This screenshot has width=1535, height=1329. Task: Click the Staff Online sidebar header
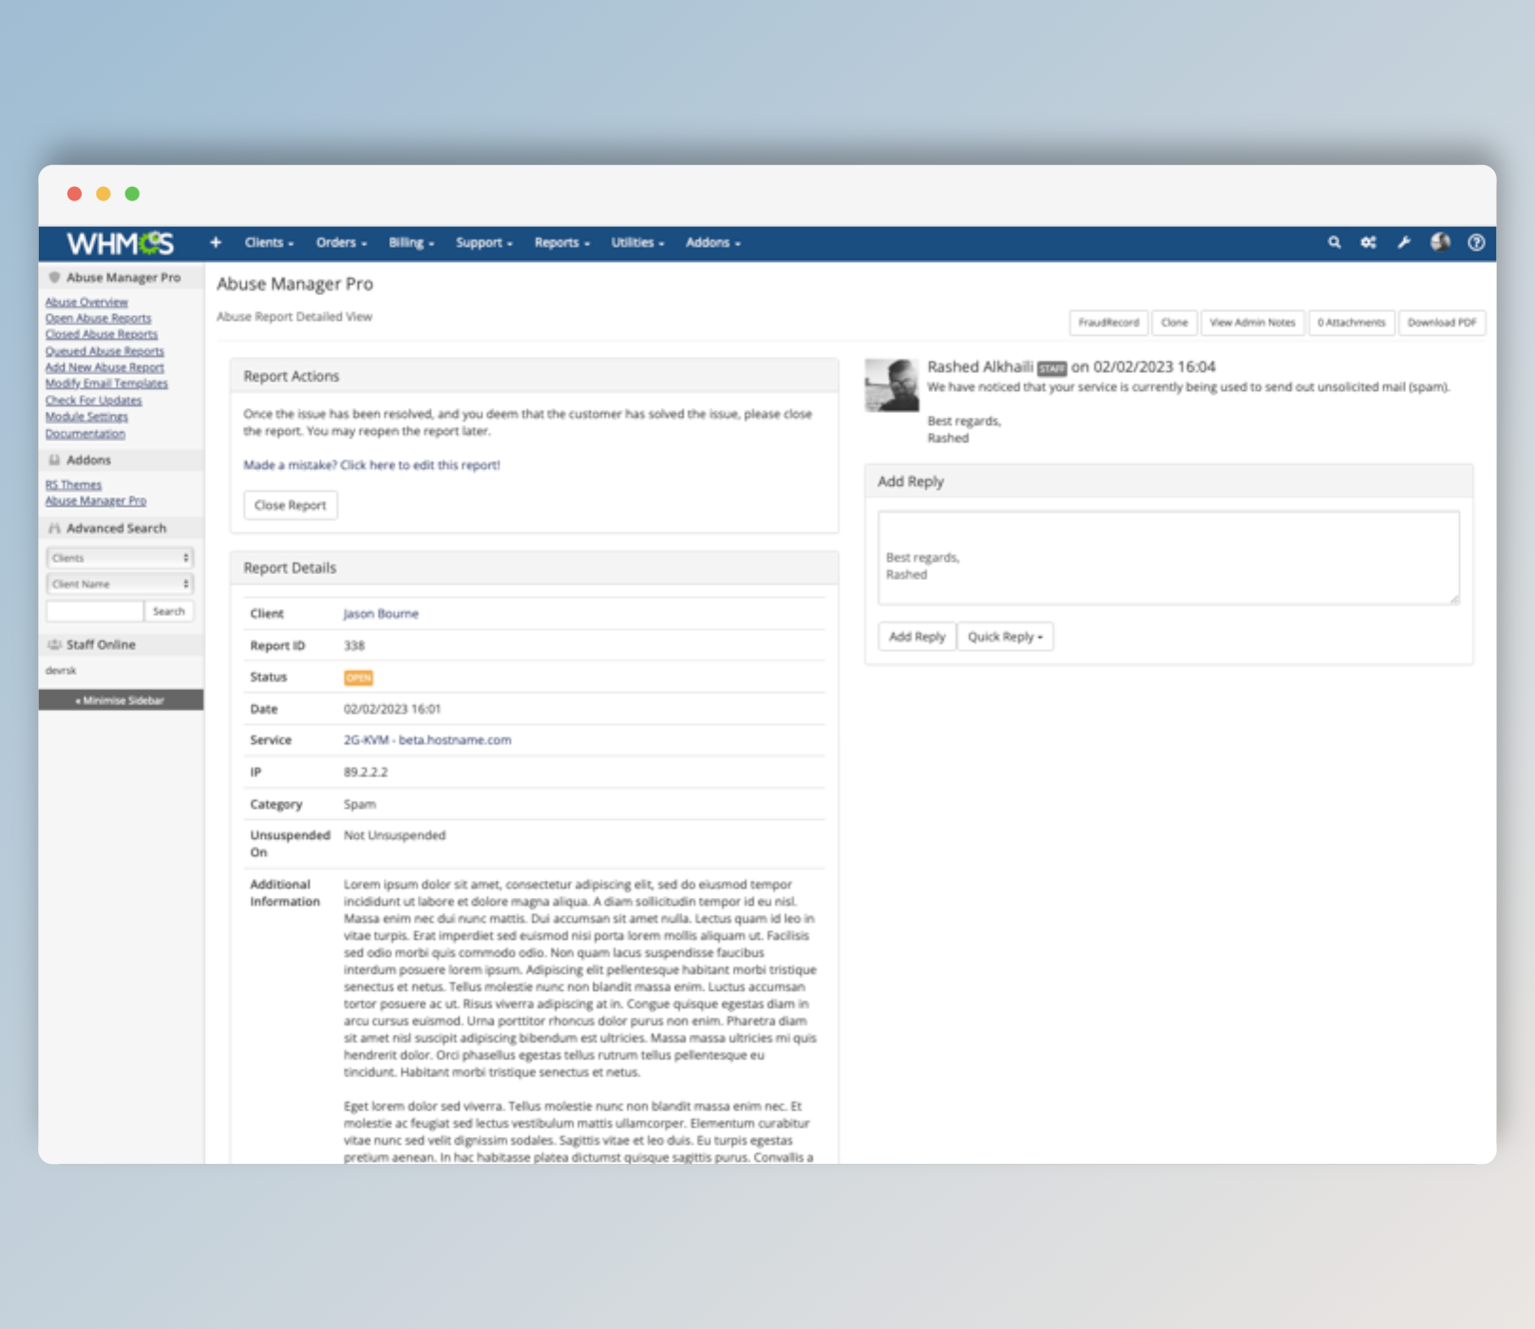point(121,645)
